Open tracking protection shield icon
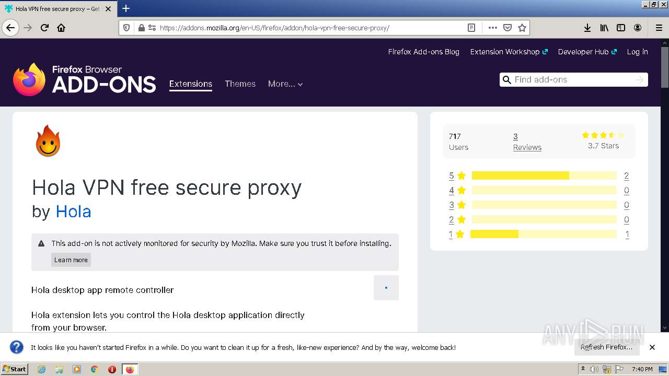The height and width of the screenshot is (376, 669). pos(126,28)
